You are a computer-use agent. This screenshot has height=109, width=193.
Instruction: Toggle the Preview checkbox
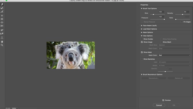click(163, 100)
